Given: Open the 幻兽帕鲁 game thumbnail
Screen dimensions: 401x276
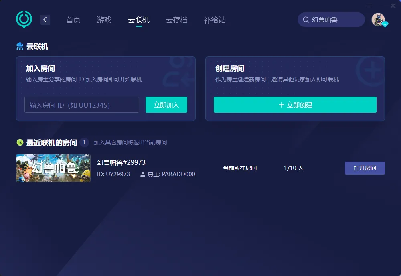Looking at the screenshot, I should (53, 168).
